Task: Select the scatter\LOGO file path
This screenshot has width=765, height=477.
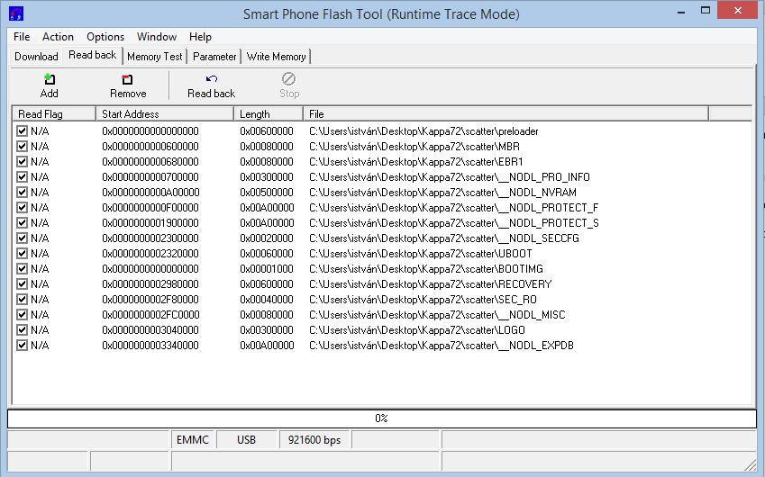Action: coord(417,330)
